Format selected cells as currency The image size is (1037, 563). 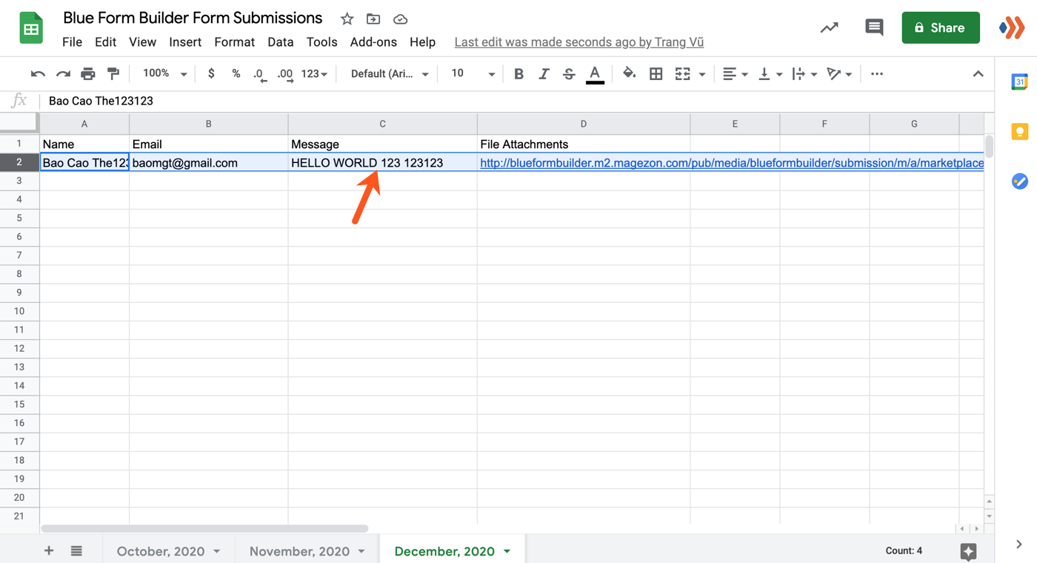tap(211, 73)
